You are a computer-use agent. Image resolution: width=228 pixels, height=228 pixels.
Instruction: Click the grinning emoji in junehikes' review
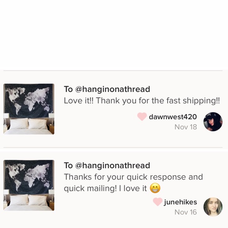(x=155, y=188)
